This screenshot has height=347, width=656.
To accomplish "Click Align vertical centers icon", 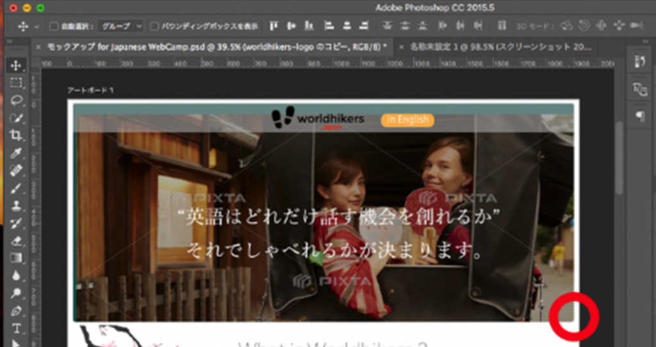I will pos(291,26).
